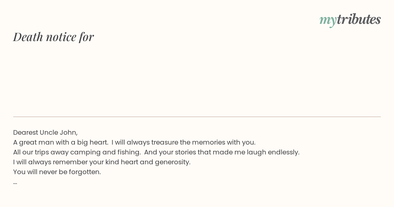This screenshot has width=394, height=207.
Task: Click the word "Death" in the heading
Action: (x=28, y=37)
